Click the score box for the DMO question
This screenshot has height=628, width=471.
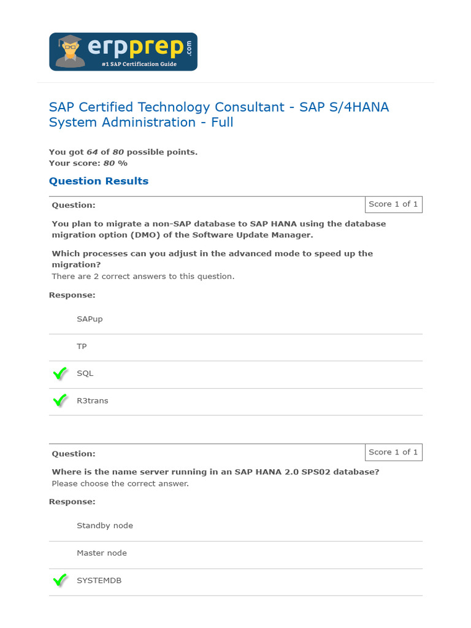pyautogui.click(x=393, y=204)
